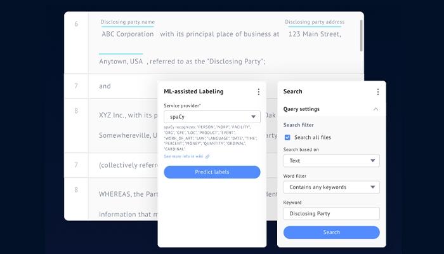Open the Search based on Text dropdown
The width and height of the screenshot is (444, 254).
click(x=331, y=161)
